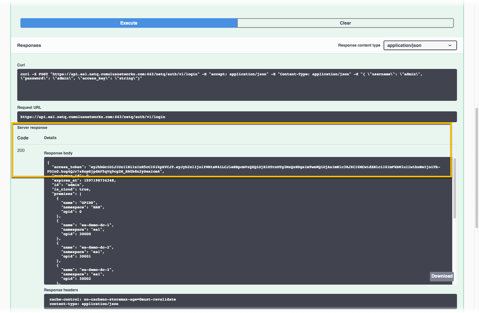Download the response body
479x313 pixels.
[442, 276]
